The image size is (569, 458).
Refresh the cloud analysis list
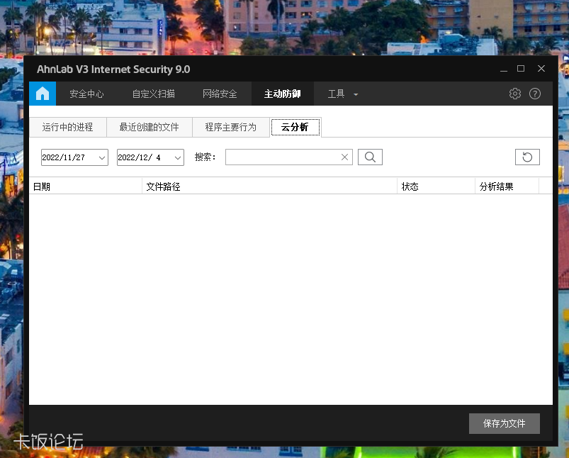(x=527, y=157)
